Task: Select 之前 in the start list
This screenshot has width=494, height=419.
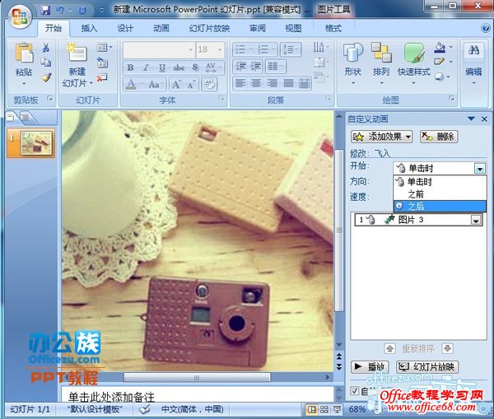Action: click(440, 194)
